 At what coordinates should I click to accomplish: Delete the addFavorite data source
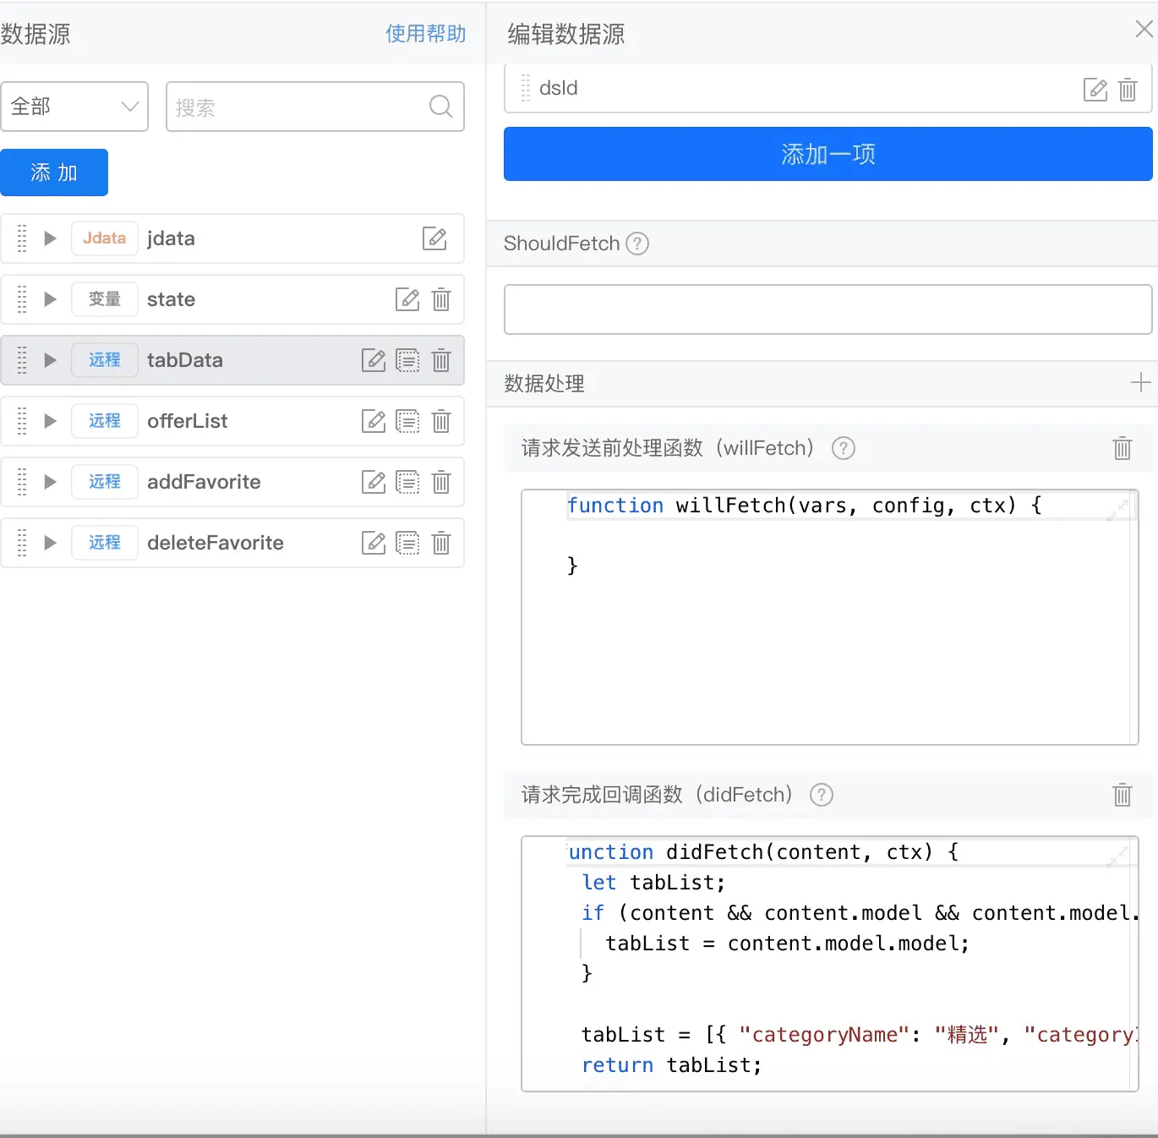tap(441, 482)
